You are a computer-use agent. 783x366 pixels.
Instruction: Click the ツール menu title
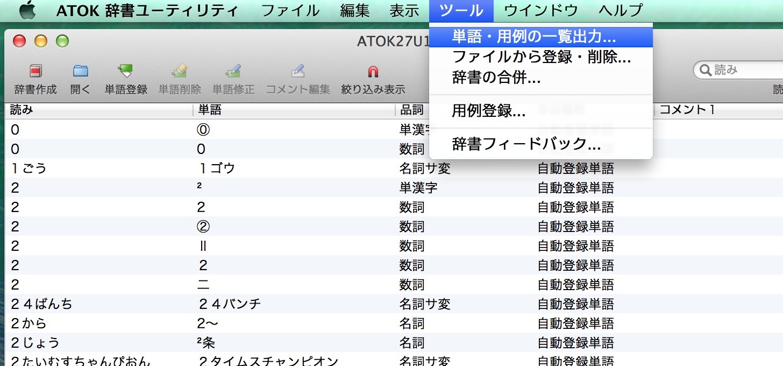(x=461, y=10)
